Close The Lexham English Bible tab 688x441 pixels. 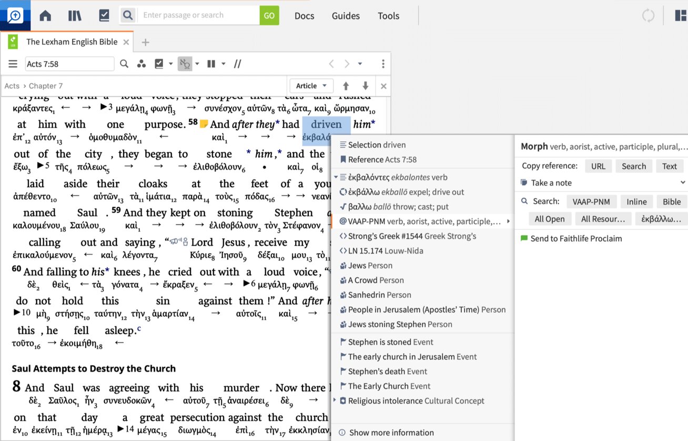pyautogui.click(x=126, y=42)
